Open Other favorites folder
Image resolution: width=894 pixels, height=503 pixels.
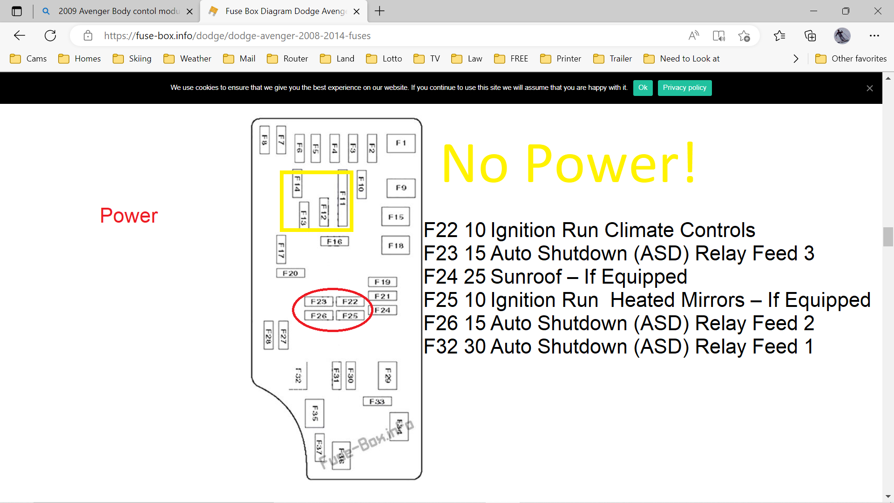(x=851, y=59)
